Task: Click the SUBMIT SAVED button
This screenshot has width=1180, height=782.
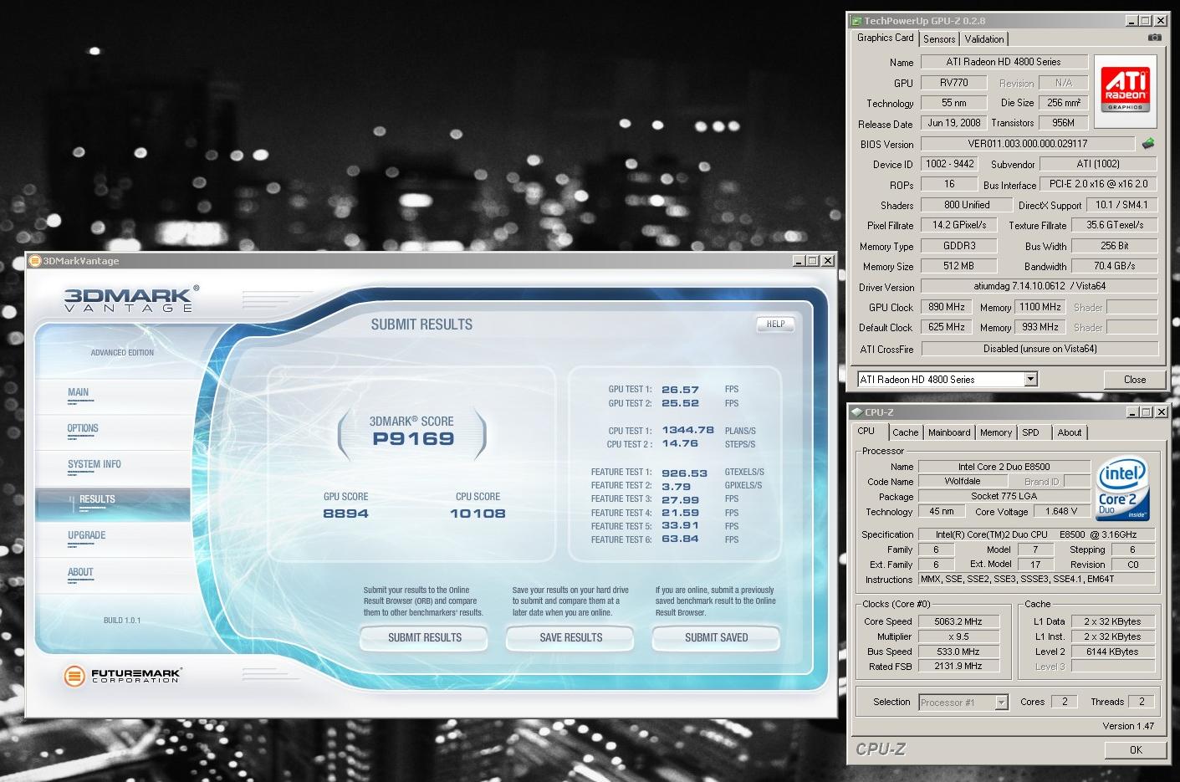Action: point(717,637)
